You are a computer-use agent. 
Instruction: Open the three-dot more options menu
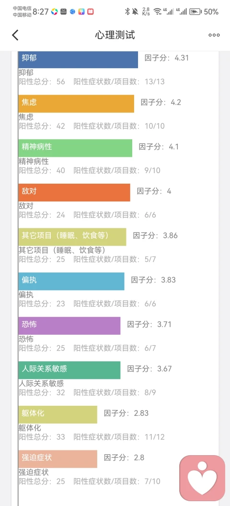pos(214,35)
